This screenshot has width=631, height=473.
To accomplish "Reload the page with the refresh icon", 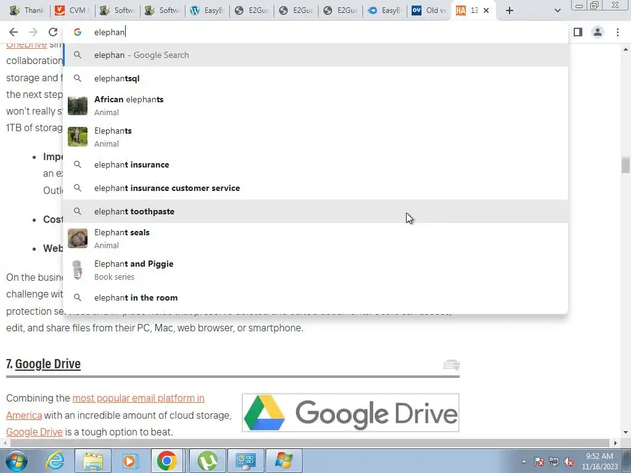I will [53, 32].
